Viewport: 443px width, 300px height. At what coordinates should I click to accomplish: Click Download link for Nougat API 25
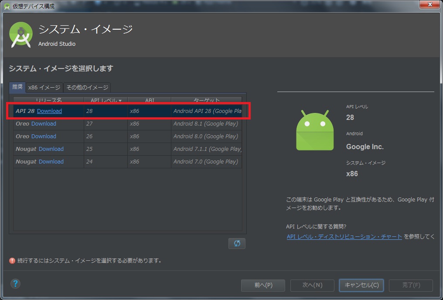pos(51,149)
